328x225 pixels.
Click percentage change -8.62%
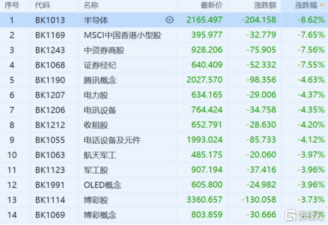(x=311, y=20)
